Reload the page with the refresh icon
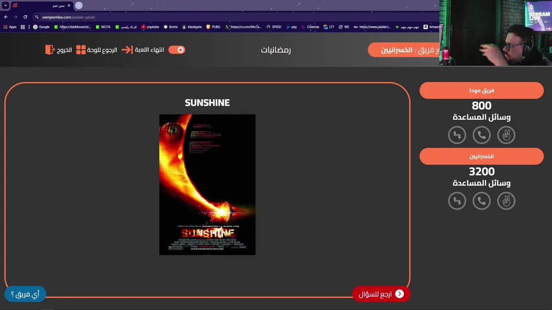The width and height of the screenshot is (552, 310). (25, 17)
